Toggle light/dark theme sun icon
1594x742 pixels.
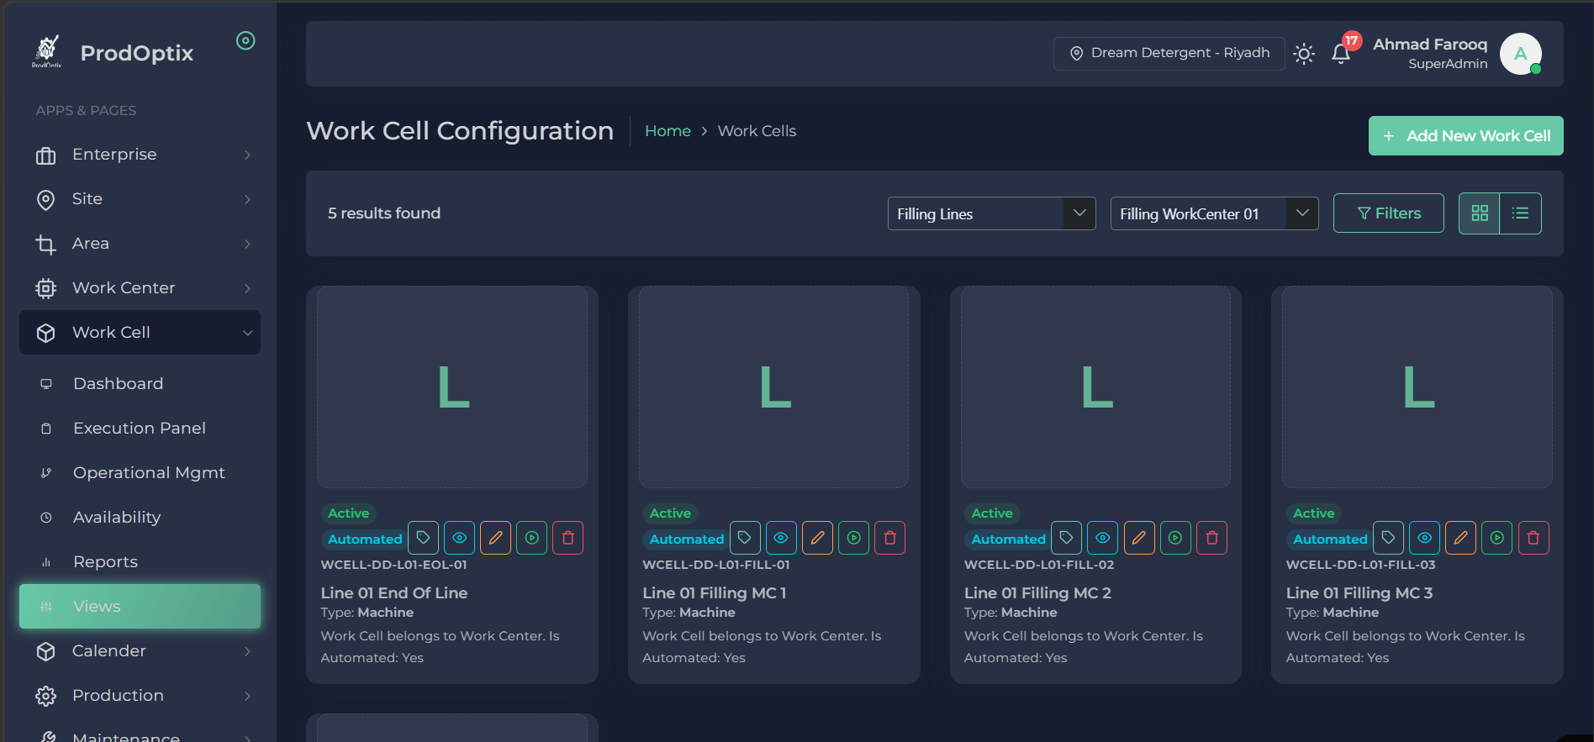[x=1304, y=54]
